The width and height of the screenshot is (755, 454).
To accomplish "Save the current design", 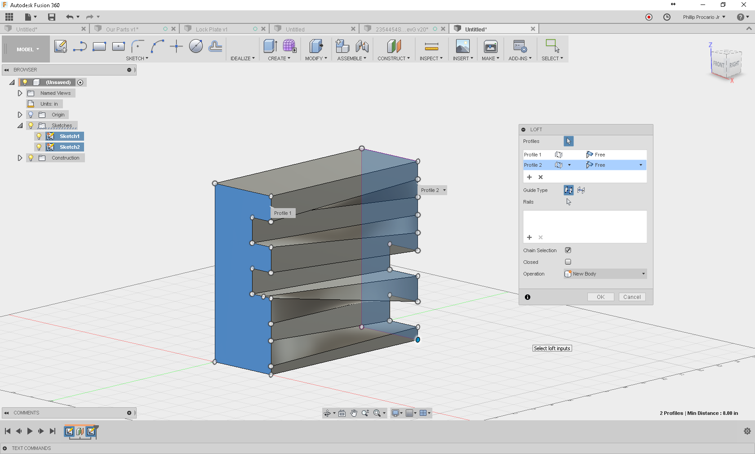I will pyautogui.click(x=52, y=17).
